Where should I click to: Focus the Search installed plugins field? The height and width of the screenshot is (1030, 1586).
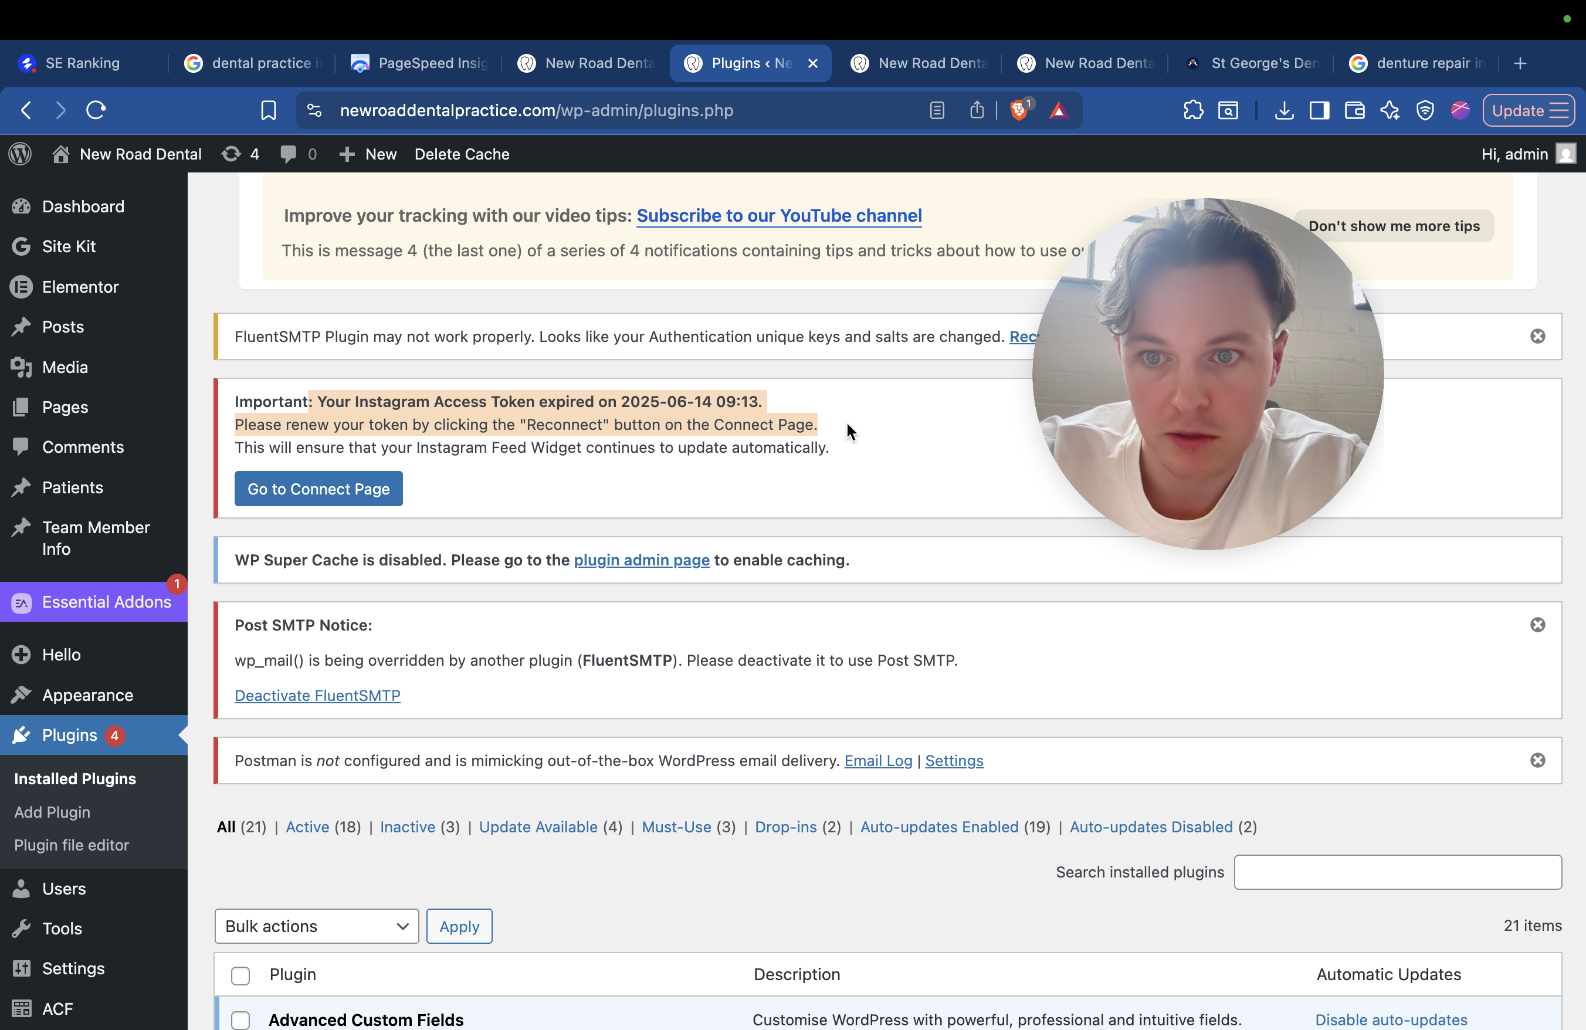1397,872
